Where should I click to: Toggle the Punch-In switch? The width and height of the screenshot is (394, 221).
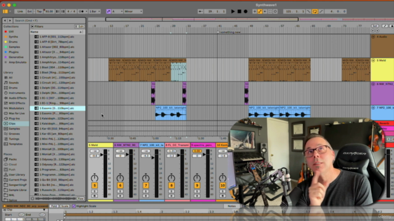tap(308, 11)
